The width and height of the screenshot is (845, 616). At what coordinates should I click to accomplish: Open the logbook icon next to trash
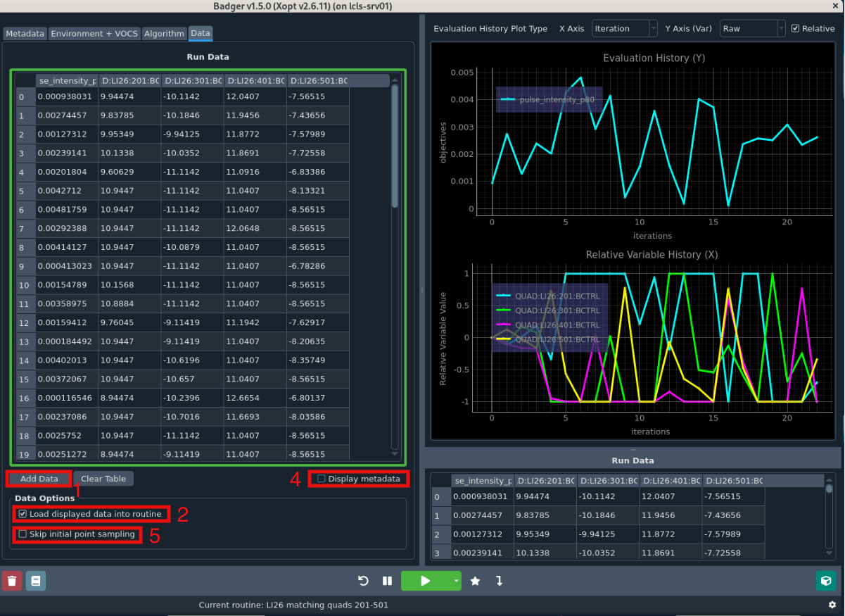click(x=36, y=581)
